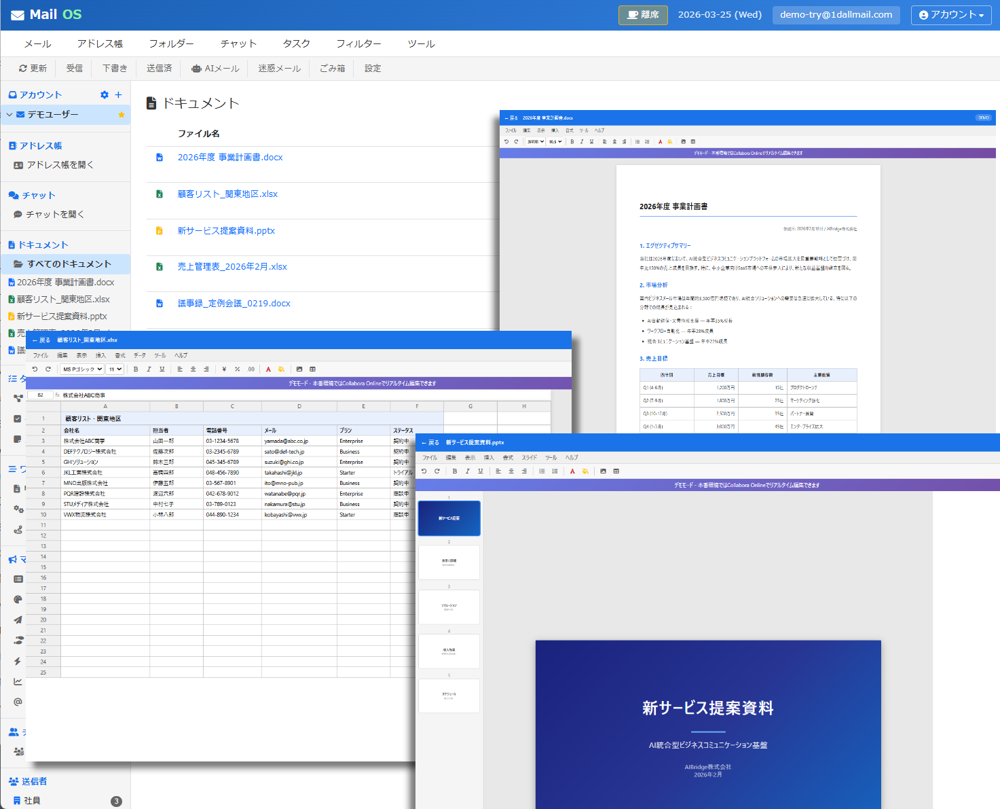Click the red font color button in spreadsheet
The height and width of the screenshot is (809, 1000).
click(x=268, y=370)
